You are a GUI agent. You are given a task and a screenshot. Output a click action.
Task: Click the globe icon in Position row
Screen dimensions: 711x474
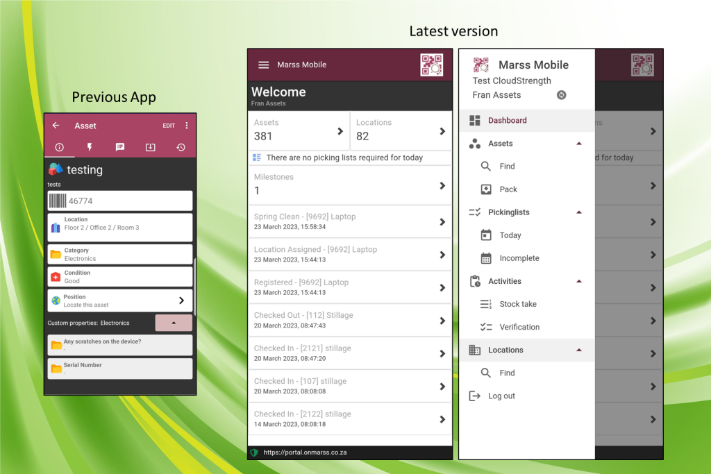click(56, 301)
